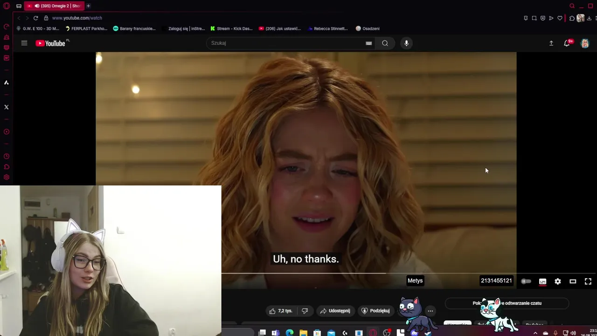Dislike the video
The height and width of the screenshot is (336, 597).
pos(305,311)
